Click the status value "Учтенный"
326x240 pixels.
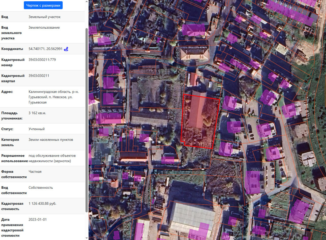(x=36, y=129)
